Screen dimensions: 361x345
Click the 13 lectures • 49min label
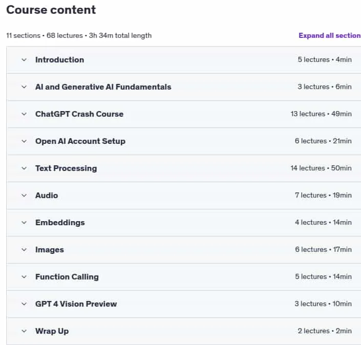coord(321,114)
